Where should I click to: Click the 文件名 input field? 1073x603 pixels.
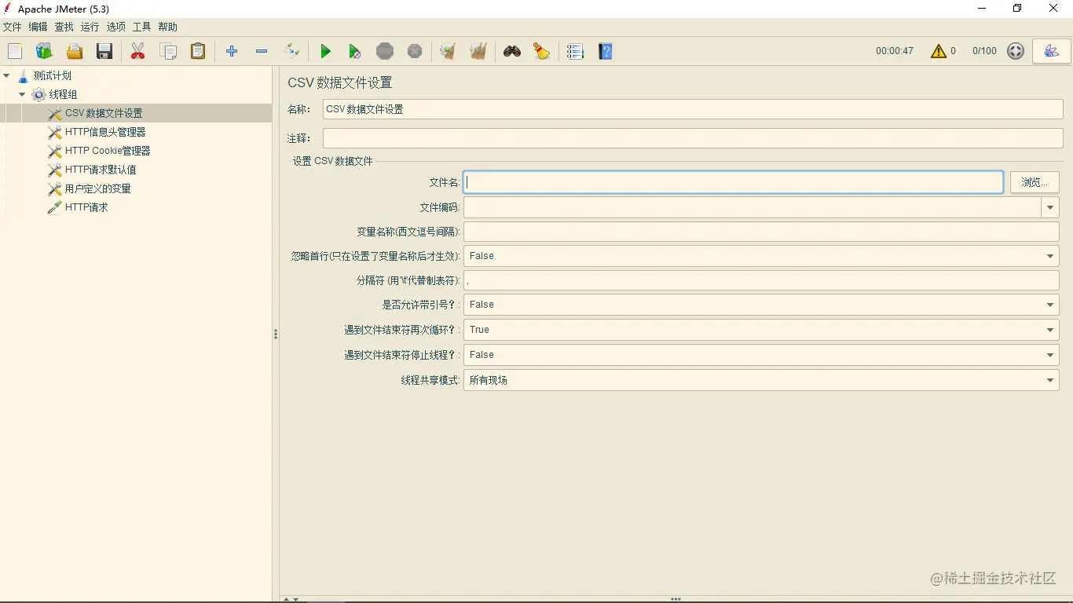(733, 182)
